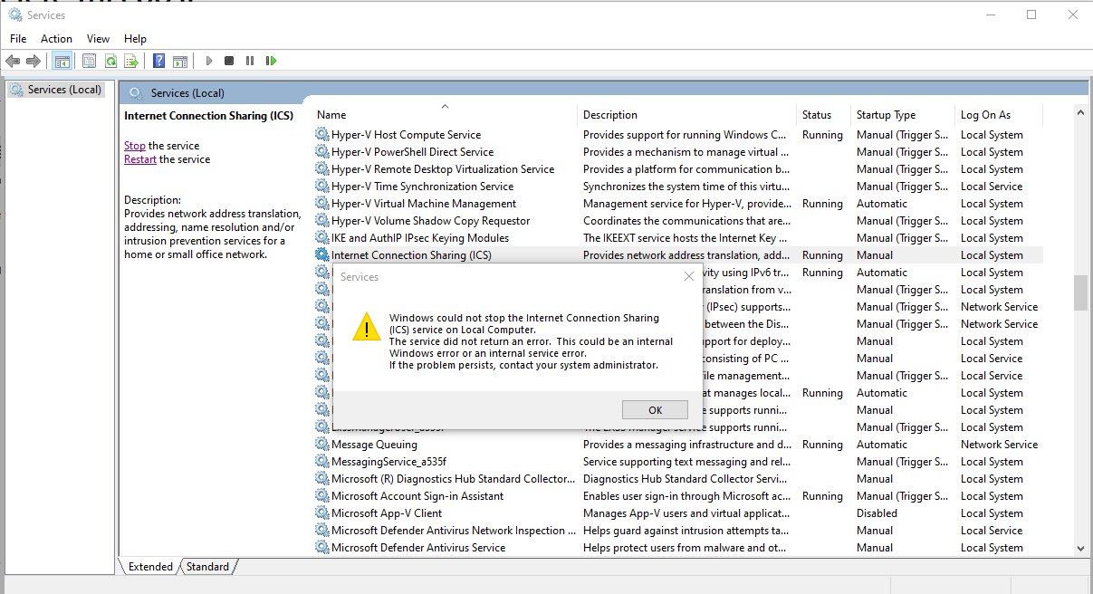1093x594 pixels.
Task: Click the Stop link for the ICS service
Action: coord(134,145)
